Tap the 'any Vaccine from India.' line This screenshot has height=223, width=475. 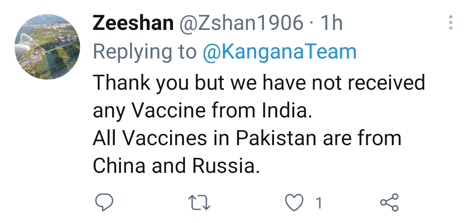(x=202, y=110)
